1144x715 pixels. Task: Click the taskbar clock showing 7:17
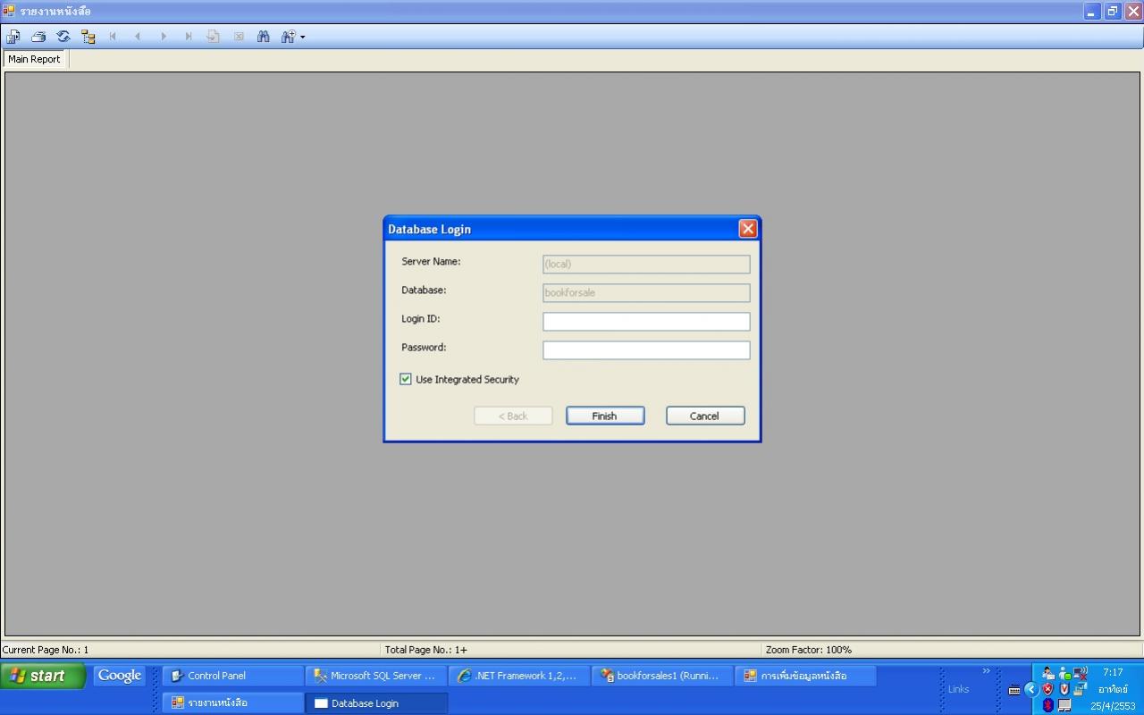(x=1113, y=672)
